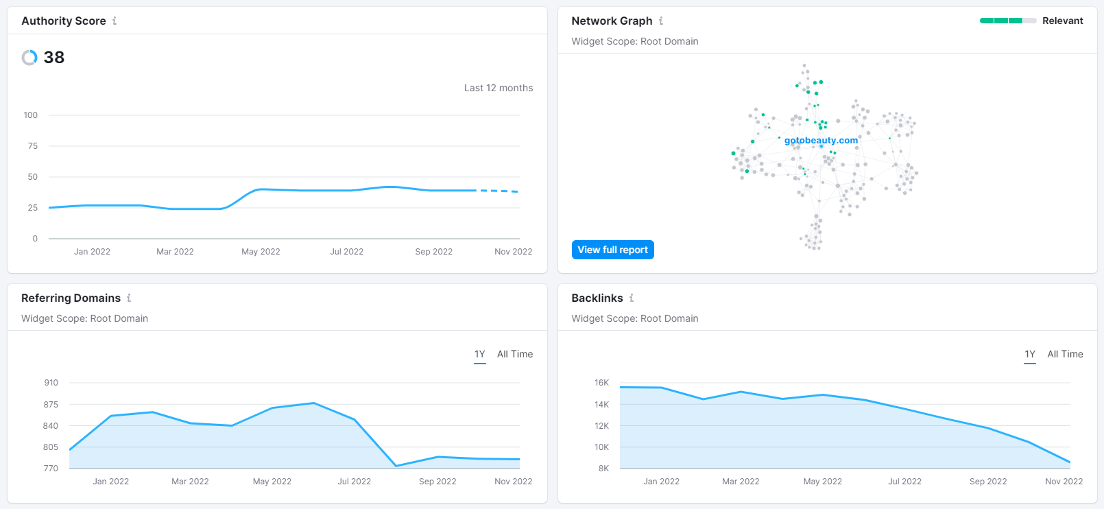Open info icon beside Backlinks title
Screen dimensions: 1104x509
point(632,298)
